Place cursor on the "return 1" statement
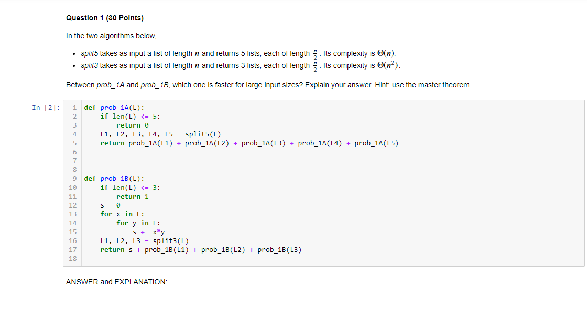The width and height of the screenshot is (587, 310). 133,197
